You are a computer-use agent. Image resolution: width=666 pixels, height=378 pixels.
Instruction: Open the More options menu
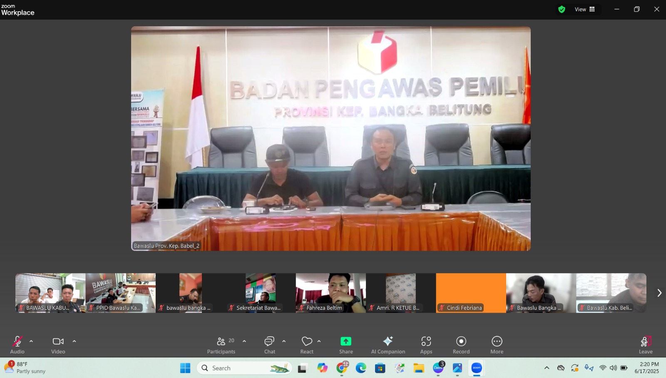(497, 341)
